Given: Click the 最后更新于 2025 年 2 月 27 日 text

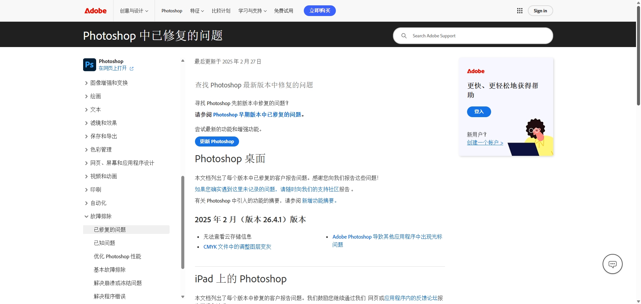Looking at the screenshot, I should [228, 61].
